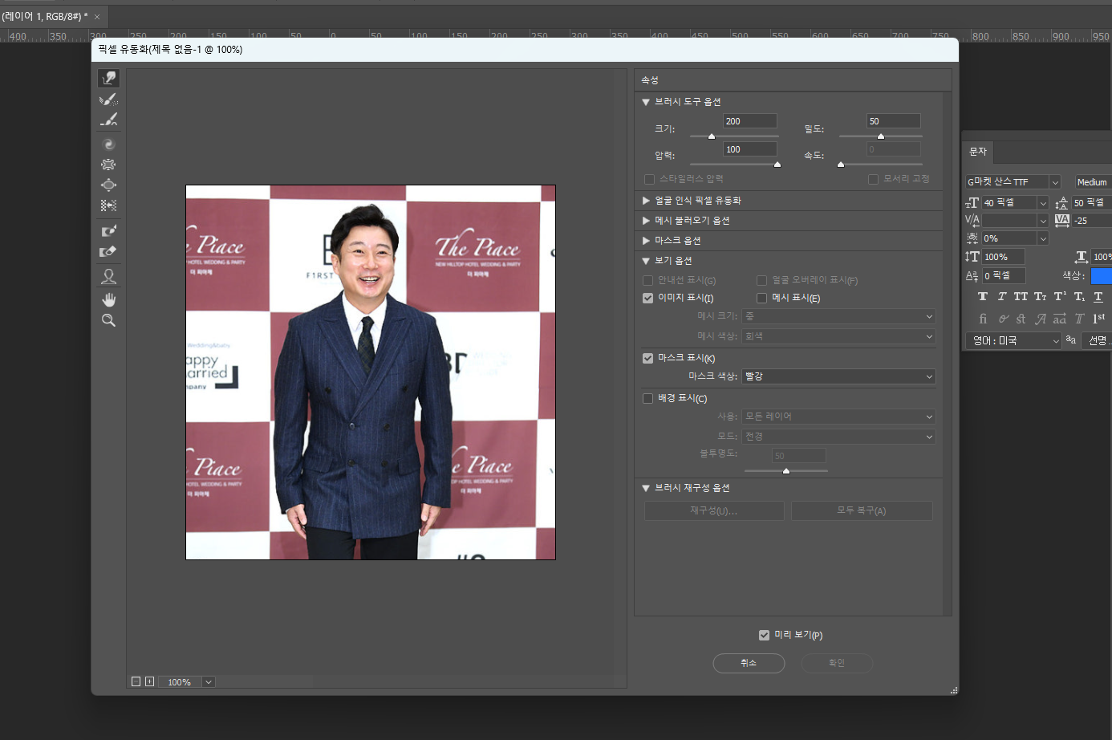Image resolution: width=1112 pixels, height=740 pixels.
Task: Toggle the 스타일러스 압력 checkbox
Action: [649, 179]
